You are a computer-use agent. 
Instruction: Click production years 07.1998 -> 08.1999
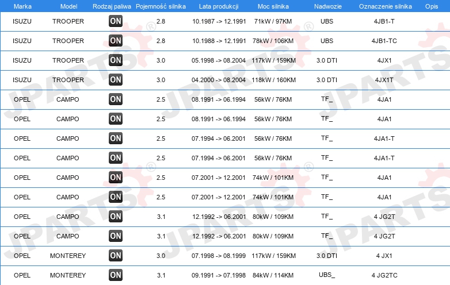[x=219, y=256]
